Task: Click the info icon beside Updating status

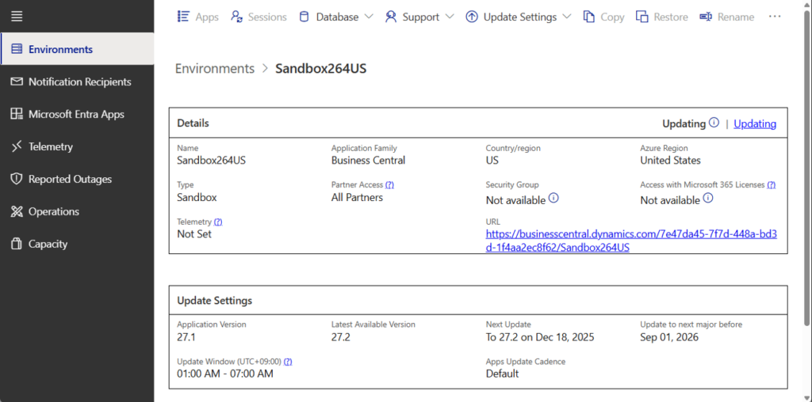Action: click(x=714, y=123)
